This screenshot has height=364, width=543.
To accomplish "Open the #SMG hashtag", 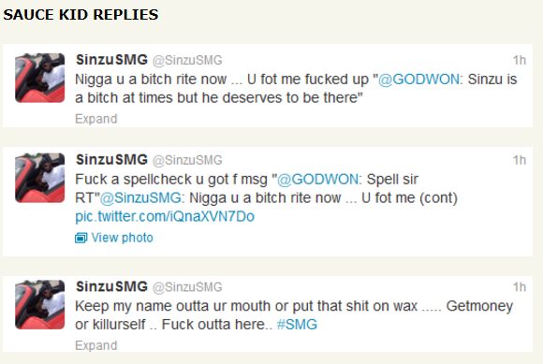I will [297, 325].
